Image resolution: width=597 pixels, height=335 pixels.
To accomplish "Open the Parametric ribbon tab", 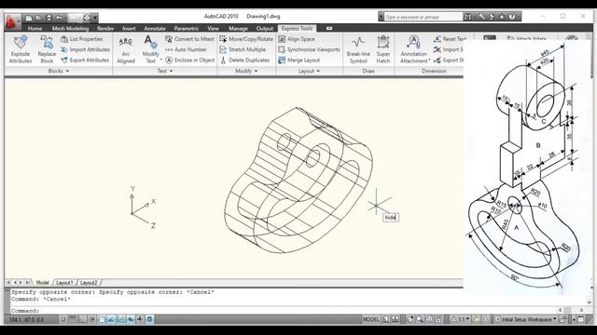I will pos(187,29).
